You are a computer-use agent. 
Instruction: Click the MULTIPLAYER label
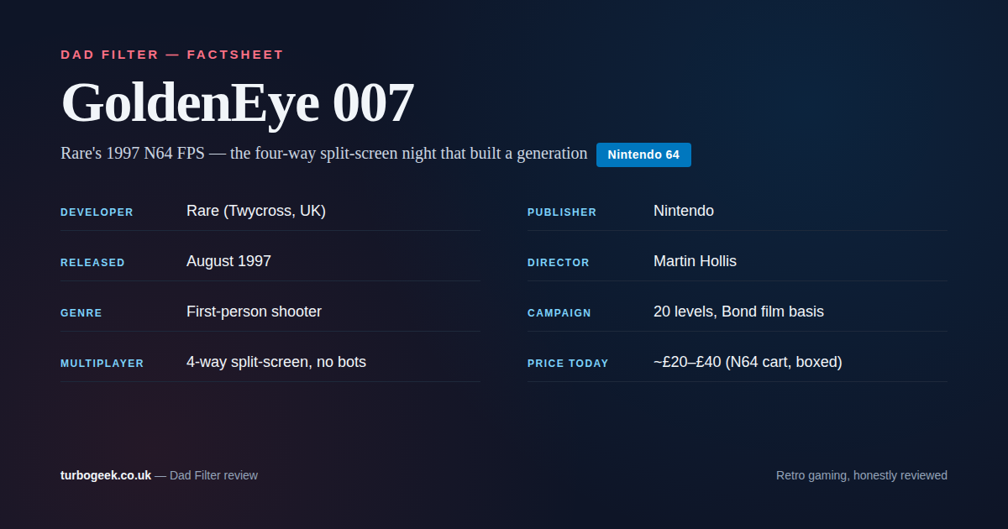pyautogui.click(x=102, y=364)
